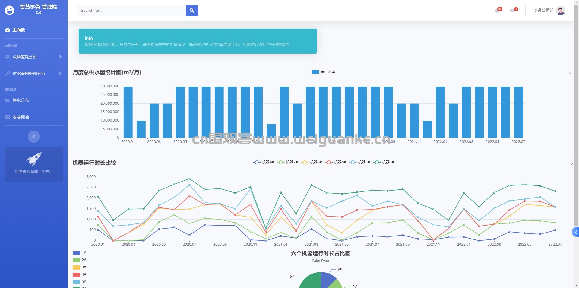Open the 水务分析员 user menu
Image resolution: width=579 pixels, height=288 pixels.
549,11
